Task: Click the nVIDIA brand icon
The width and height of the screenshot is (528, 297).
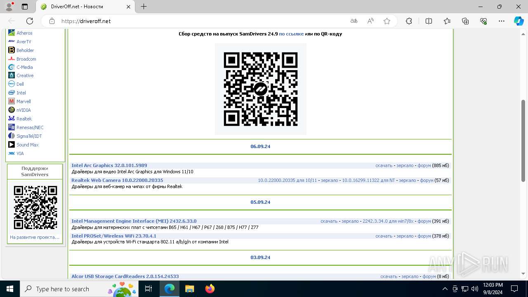Action: [x=12, y=110]
